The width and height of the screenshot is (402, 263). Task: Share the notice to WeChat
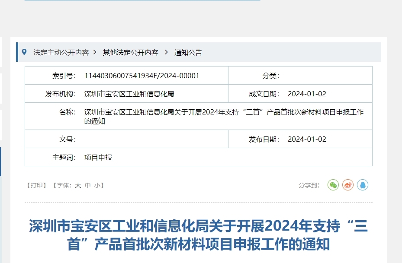click(x=333, y=185)
